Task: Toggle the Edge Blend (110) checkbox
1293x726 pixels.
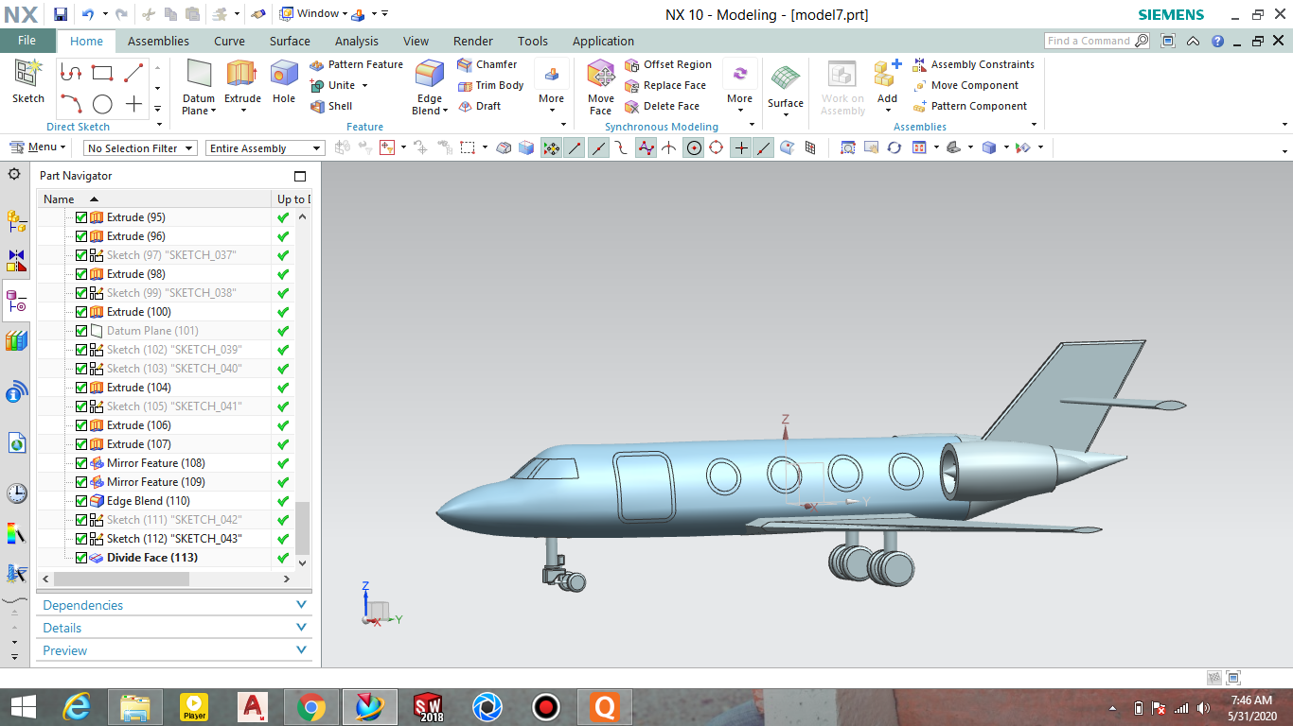Action: click(80, 501)
